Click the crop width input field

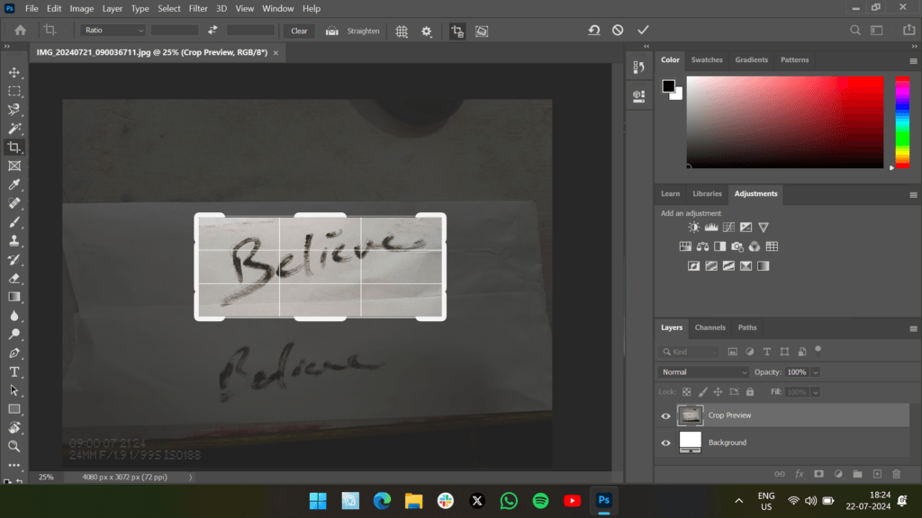pyautogui.click(x=175, y=30)
